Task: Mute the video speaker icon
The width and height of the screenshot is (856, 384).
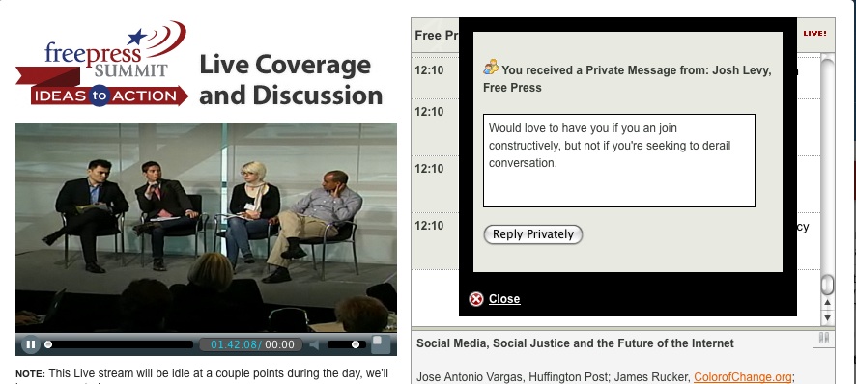Action: [x=314, y=344]
